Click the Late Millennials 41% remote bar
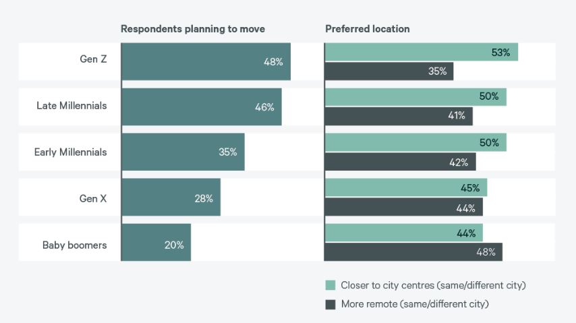 coord(399,116)
